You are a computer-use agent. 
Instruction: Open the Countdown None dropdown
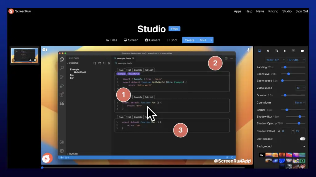pos(299,103)
